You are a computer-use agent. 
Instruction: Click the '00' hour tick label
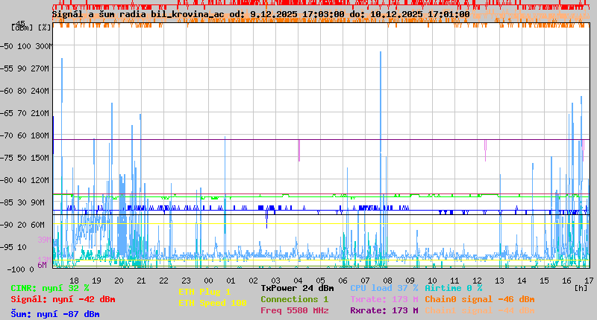209,281
